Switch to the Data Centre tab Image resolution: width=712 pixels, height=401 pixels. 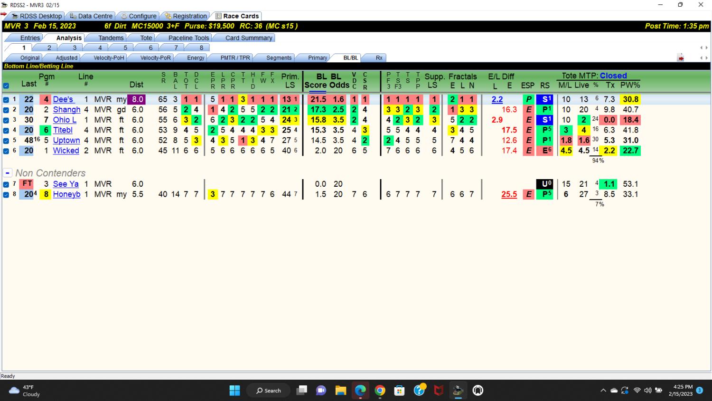coord(91,16)
